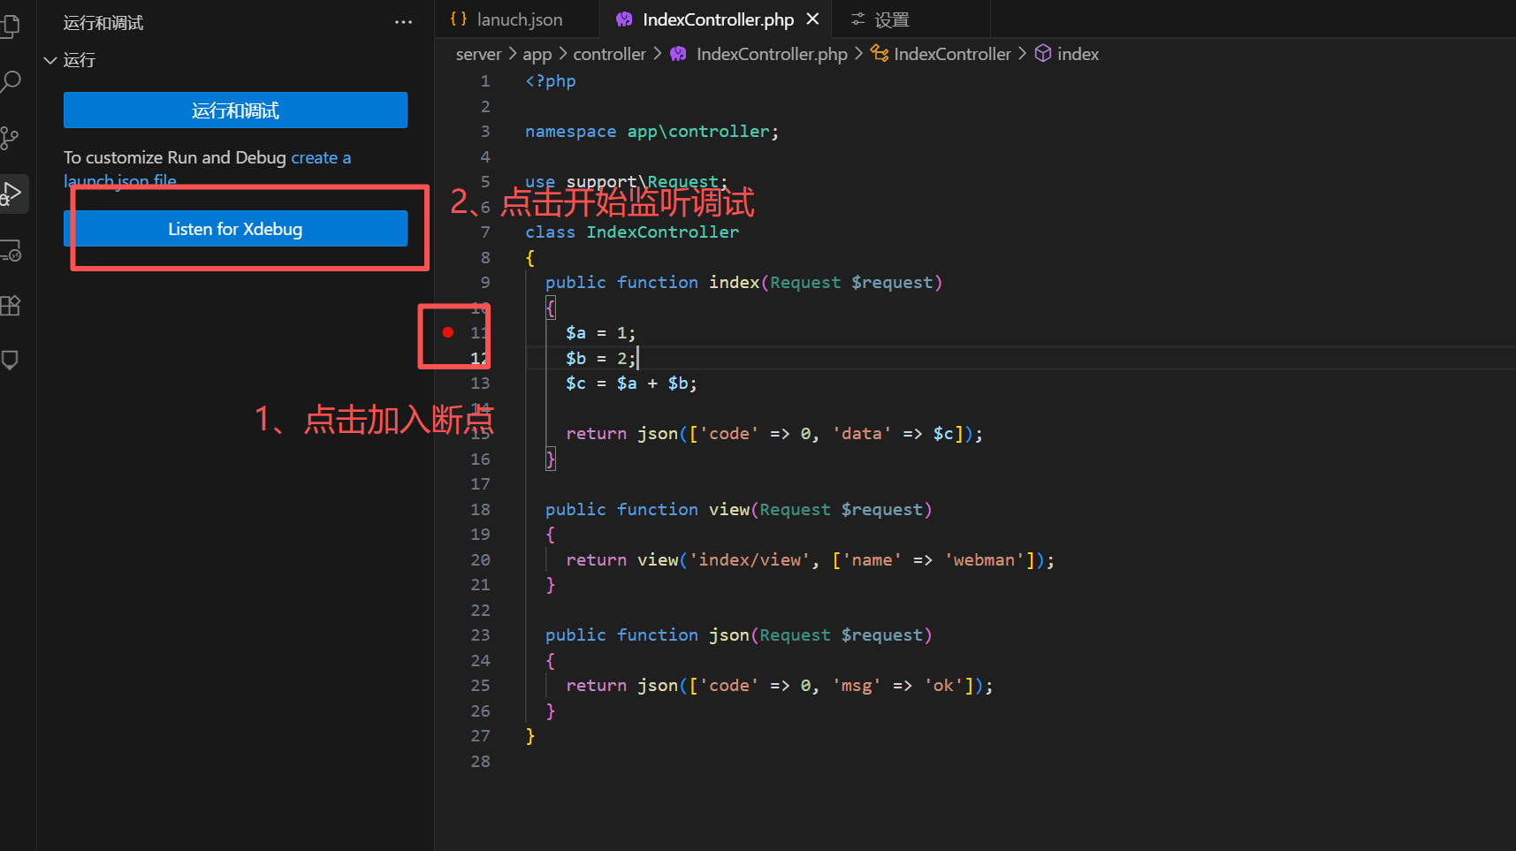This screenshot has height=851, width=1516.
Task: Click index method in breadcrumb
Action: [1077, 54]
